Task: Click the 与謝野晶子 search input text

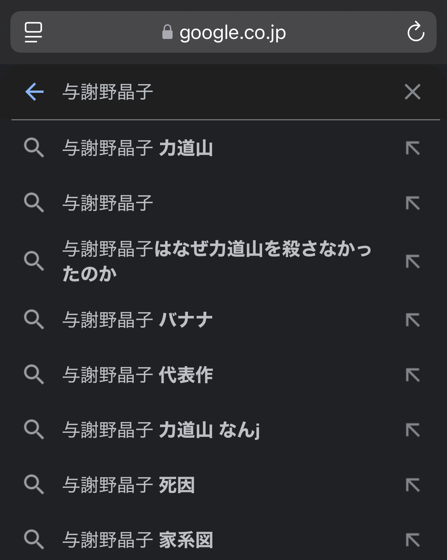Action: (x=108, y=92)
